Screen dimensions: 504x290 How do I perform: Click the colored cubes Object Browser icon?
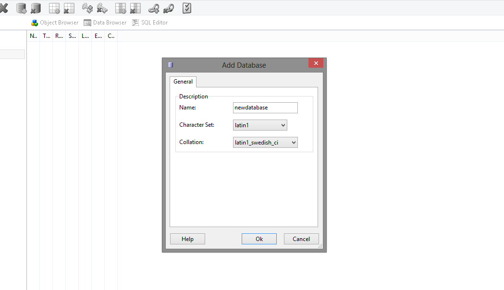(x=35, y=23)
